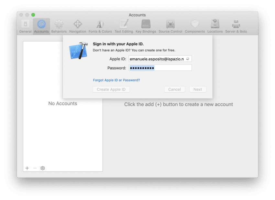
Task: Click the "Apple ID:" field label
Action: click(x=118, y=59)
